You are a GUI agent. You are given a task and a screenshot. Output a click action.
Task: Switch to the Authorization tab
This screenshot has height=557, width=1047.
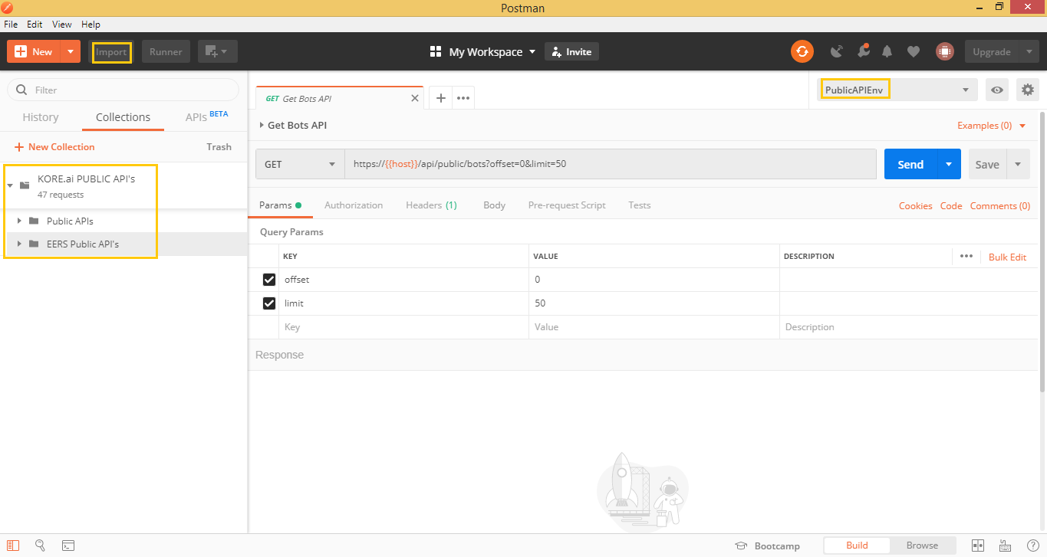(353, 205)
